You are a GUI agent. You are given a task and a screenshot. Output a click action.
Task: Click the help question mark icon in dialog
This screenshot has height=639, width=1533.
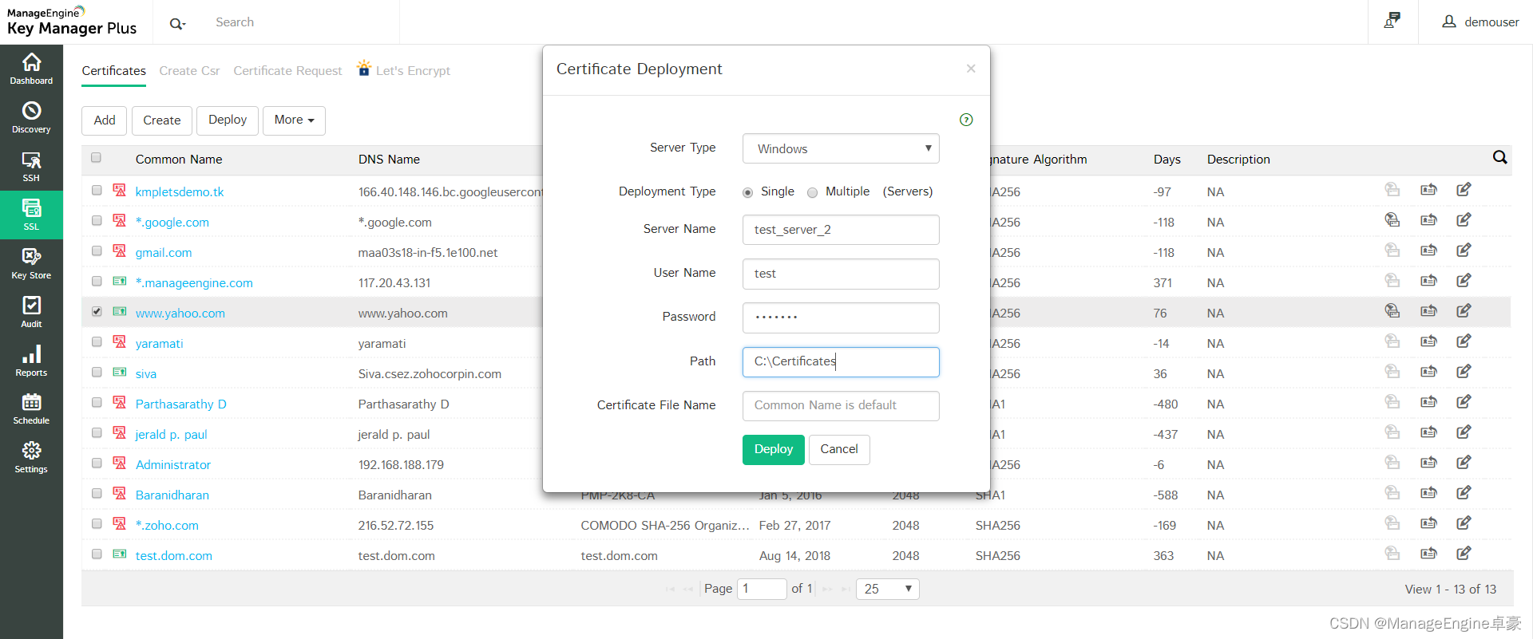(x=966, y=120)
